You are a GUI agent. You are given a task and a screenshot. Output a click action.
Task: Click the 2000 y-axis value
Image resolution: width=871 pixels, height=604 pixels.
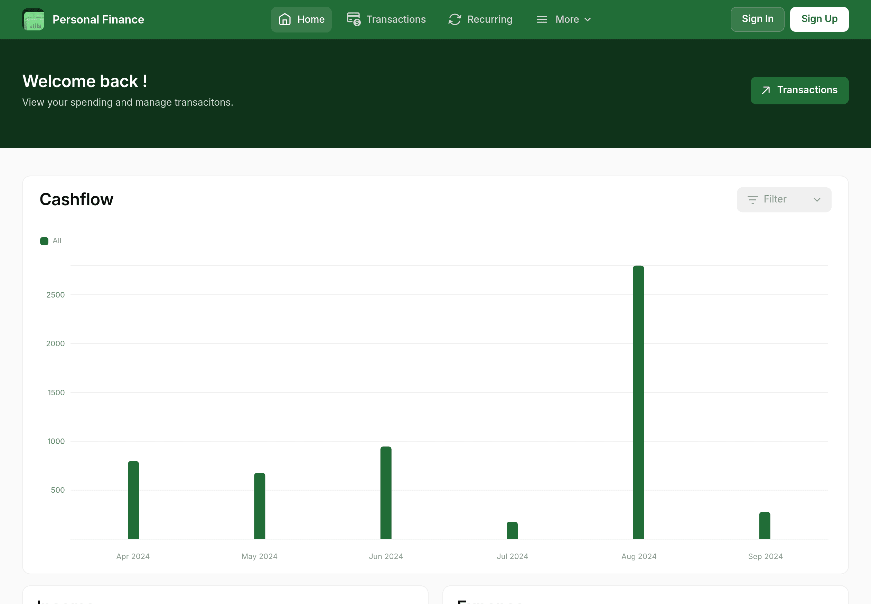[x=55, y=343]
